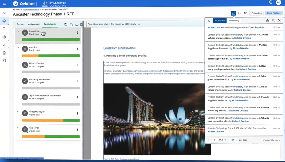This screenshot has height=162, width=285.
Task: Click the Build Package button
Action: pyautogui.click(x=274, y=13)
